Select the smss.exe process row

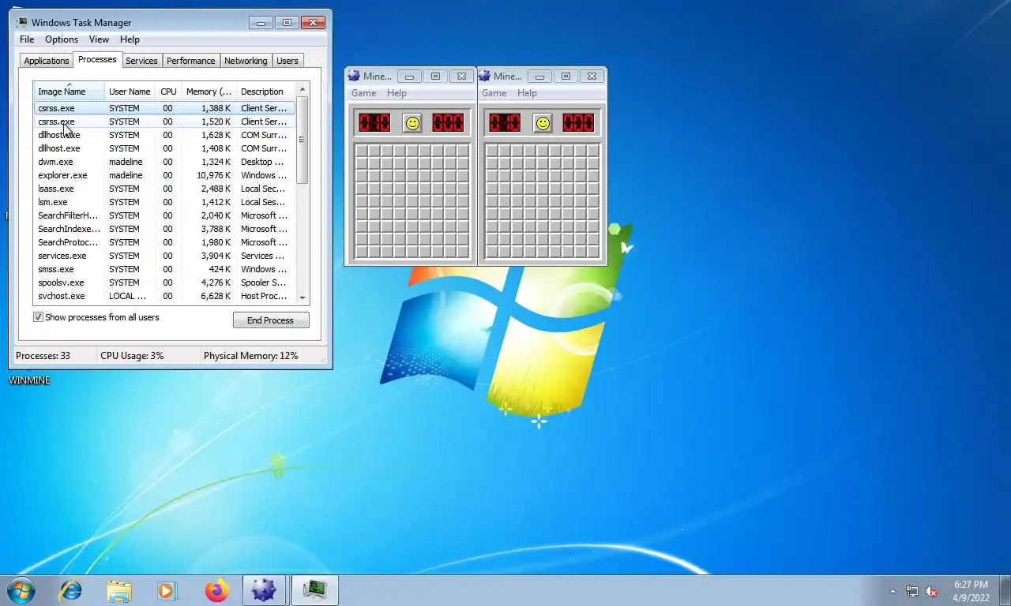pyautogui.click(x=164, y=269)
